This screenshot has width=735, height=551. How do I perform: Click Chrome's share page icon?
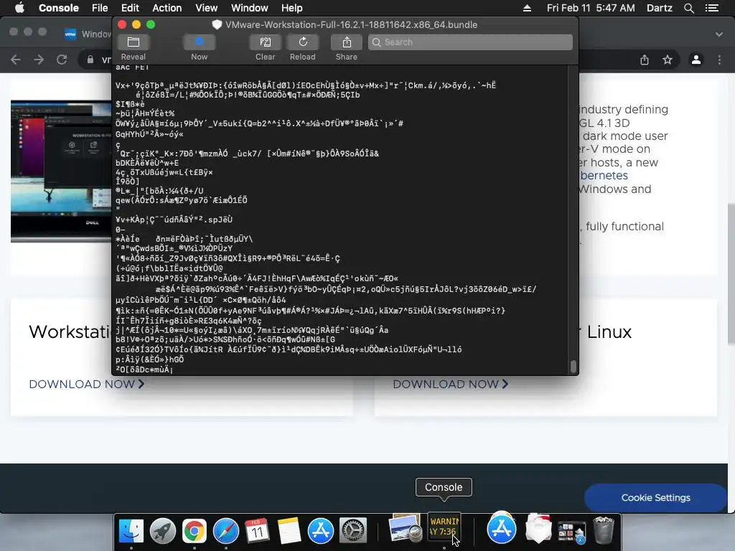tap(645, 60)
